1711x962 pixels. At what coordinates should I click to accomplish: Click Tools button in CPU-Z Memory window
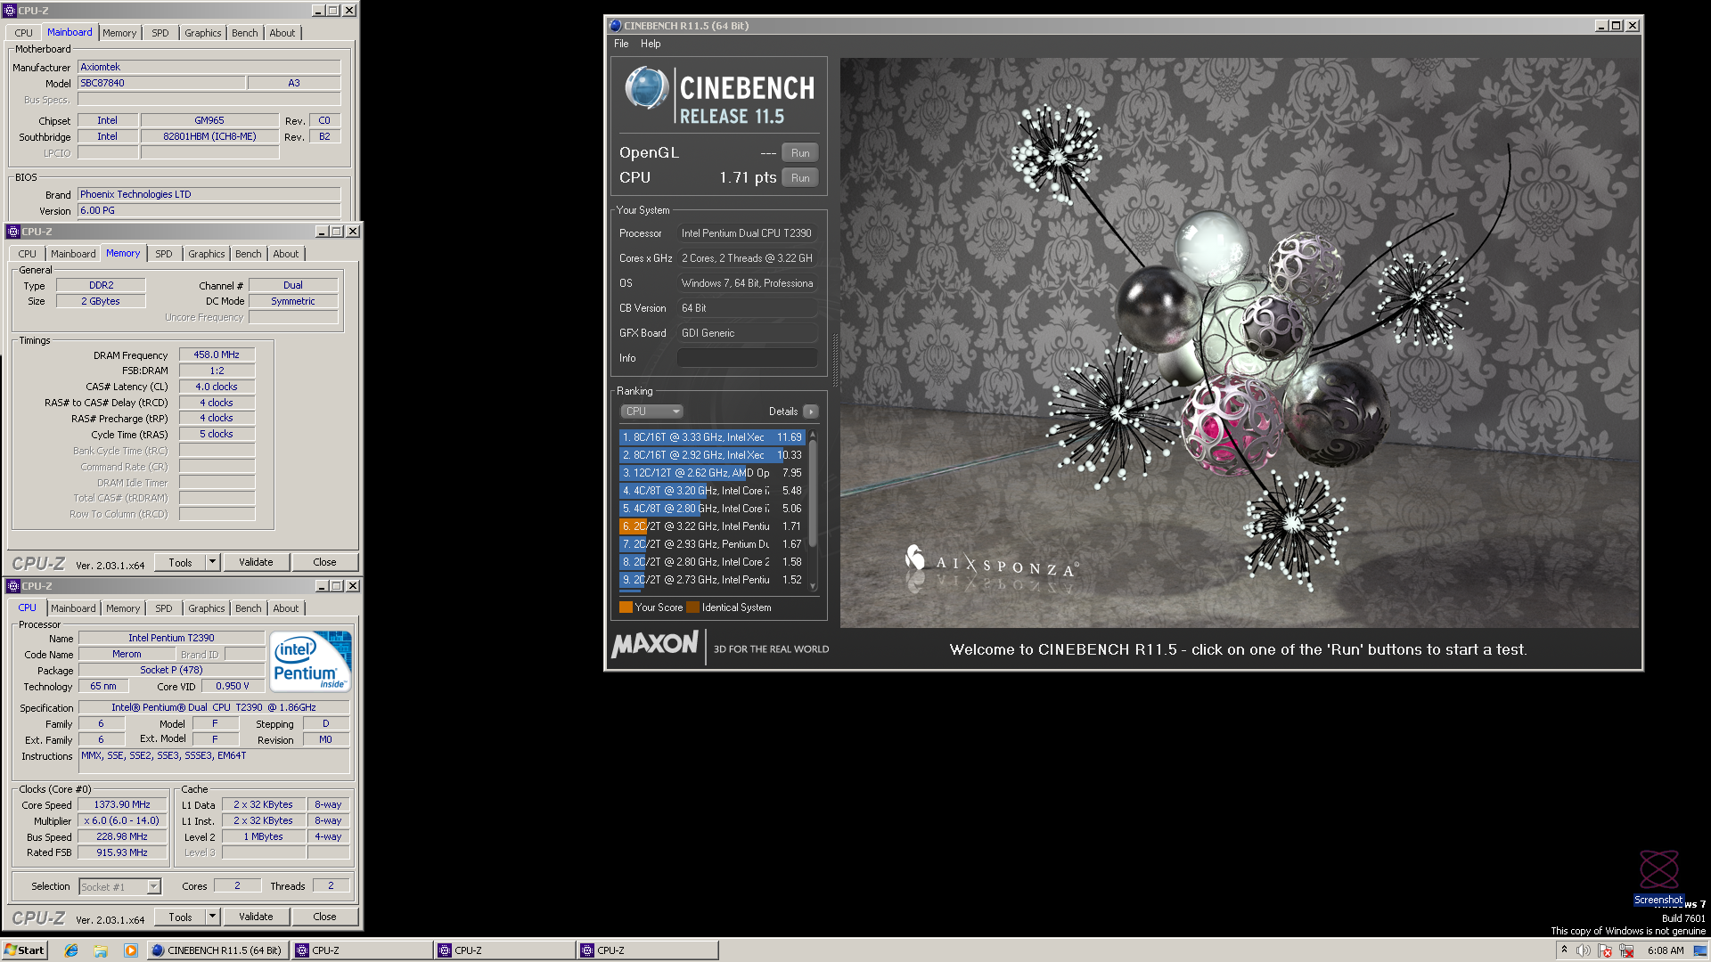181,562
